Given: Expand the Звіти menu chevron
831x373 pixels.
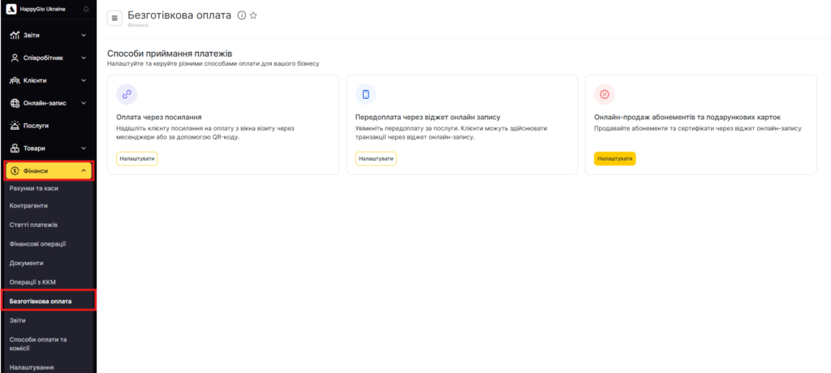Looking at the screenshot, I should tap(84, 36).
